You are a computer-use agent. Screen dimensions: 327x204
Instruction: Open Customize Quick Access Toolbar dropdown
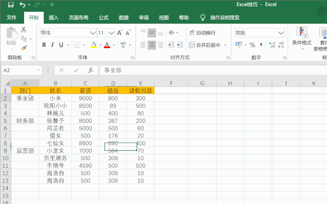(x=52, y=5)
